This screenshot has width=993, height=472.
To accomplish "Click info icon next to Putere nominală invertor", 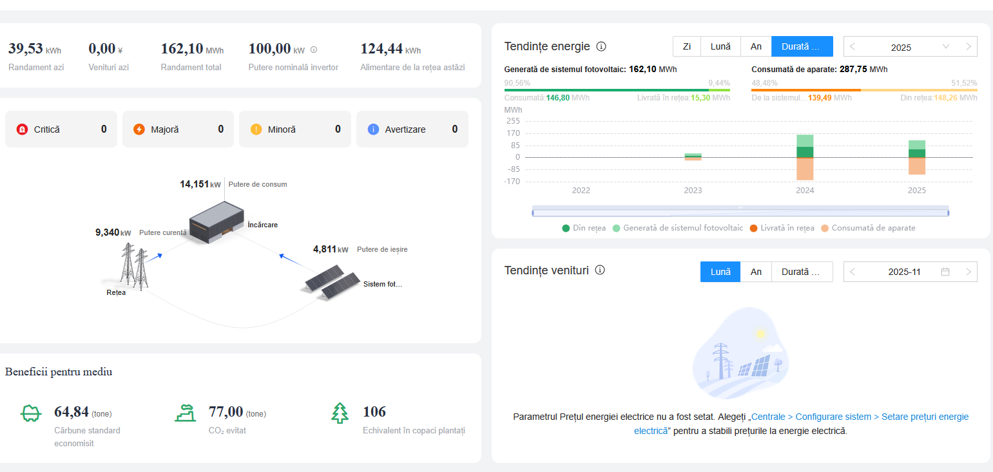I will click(x=314, y=50).
